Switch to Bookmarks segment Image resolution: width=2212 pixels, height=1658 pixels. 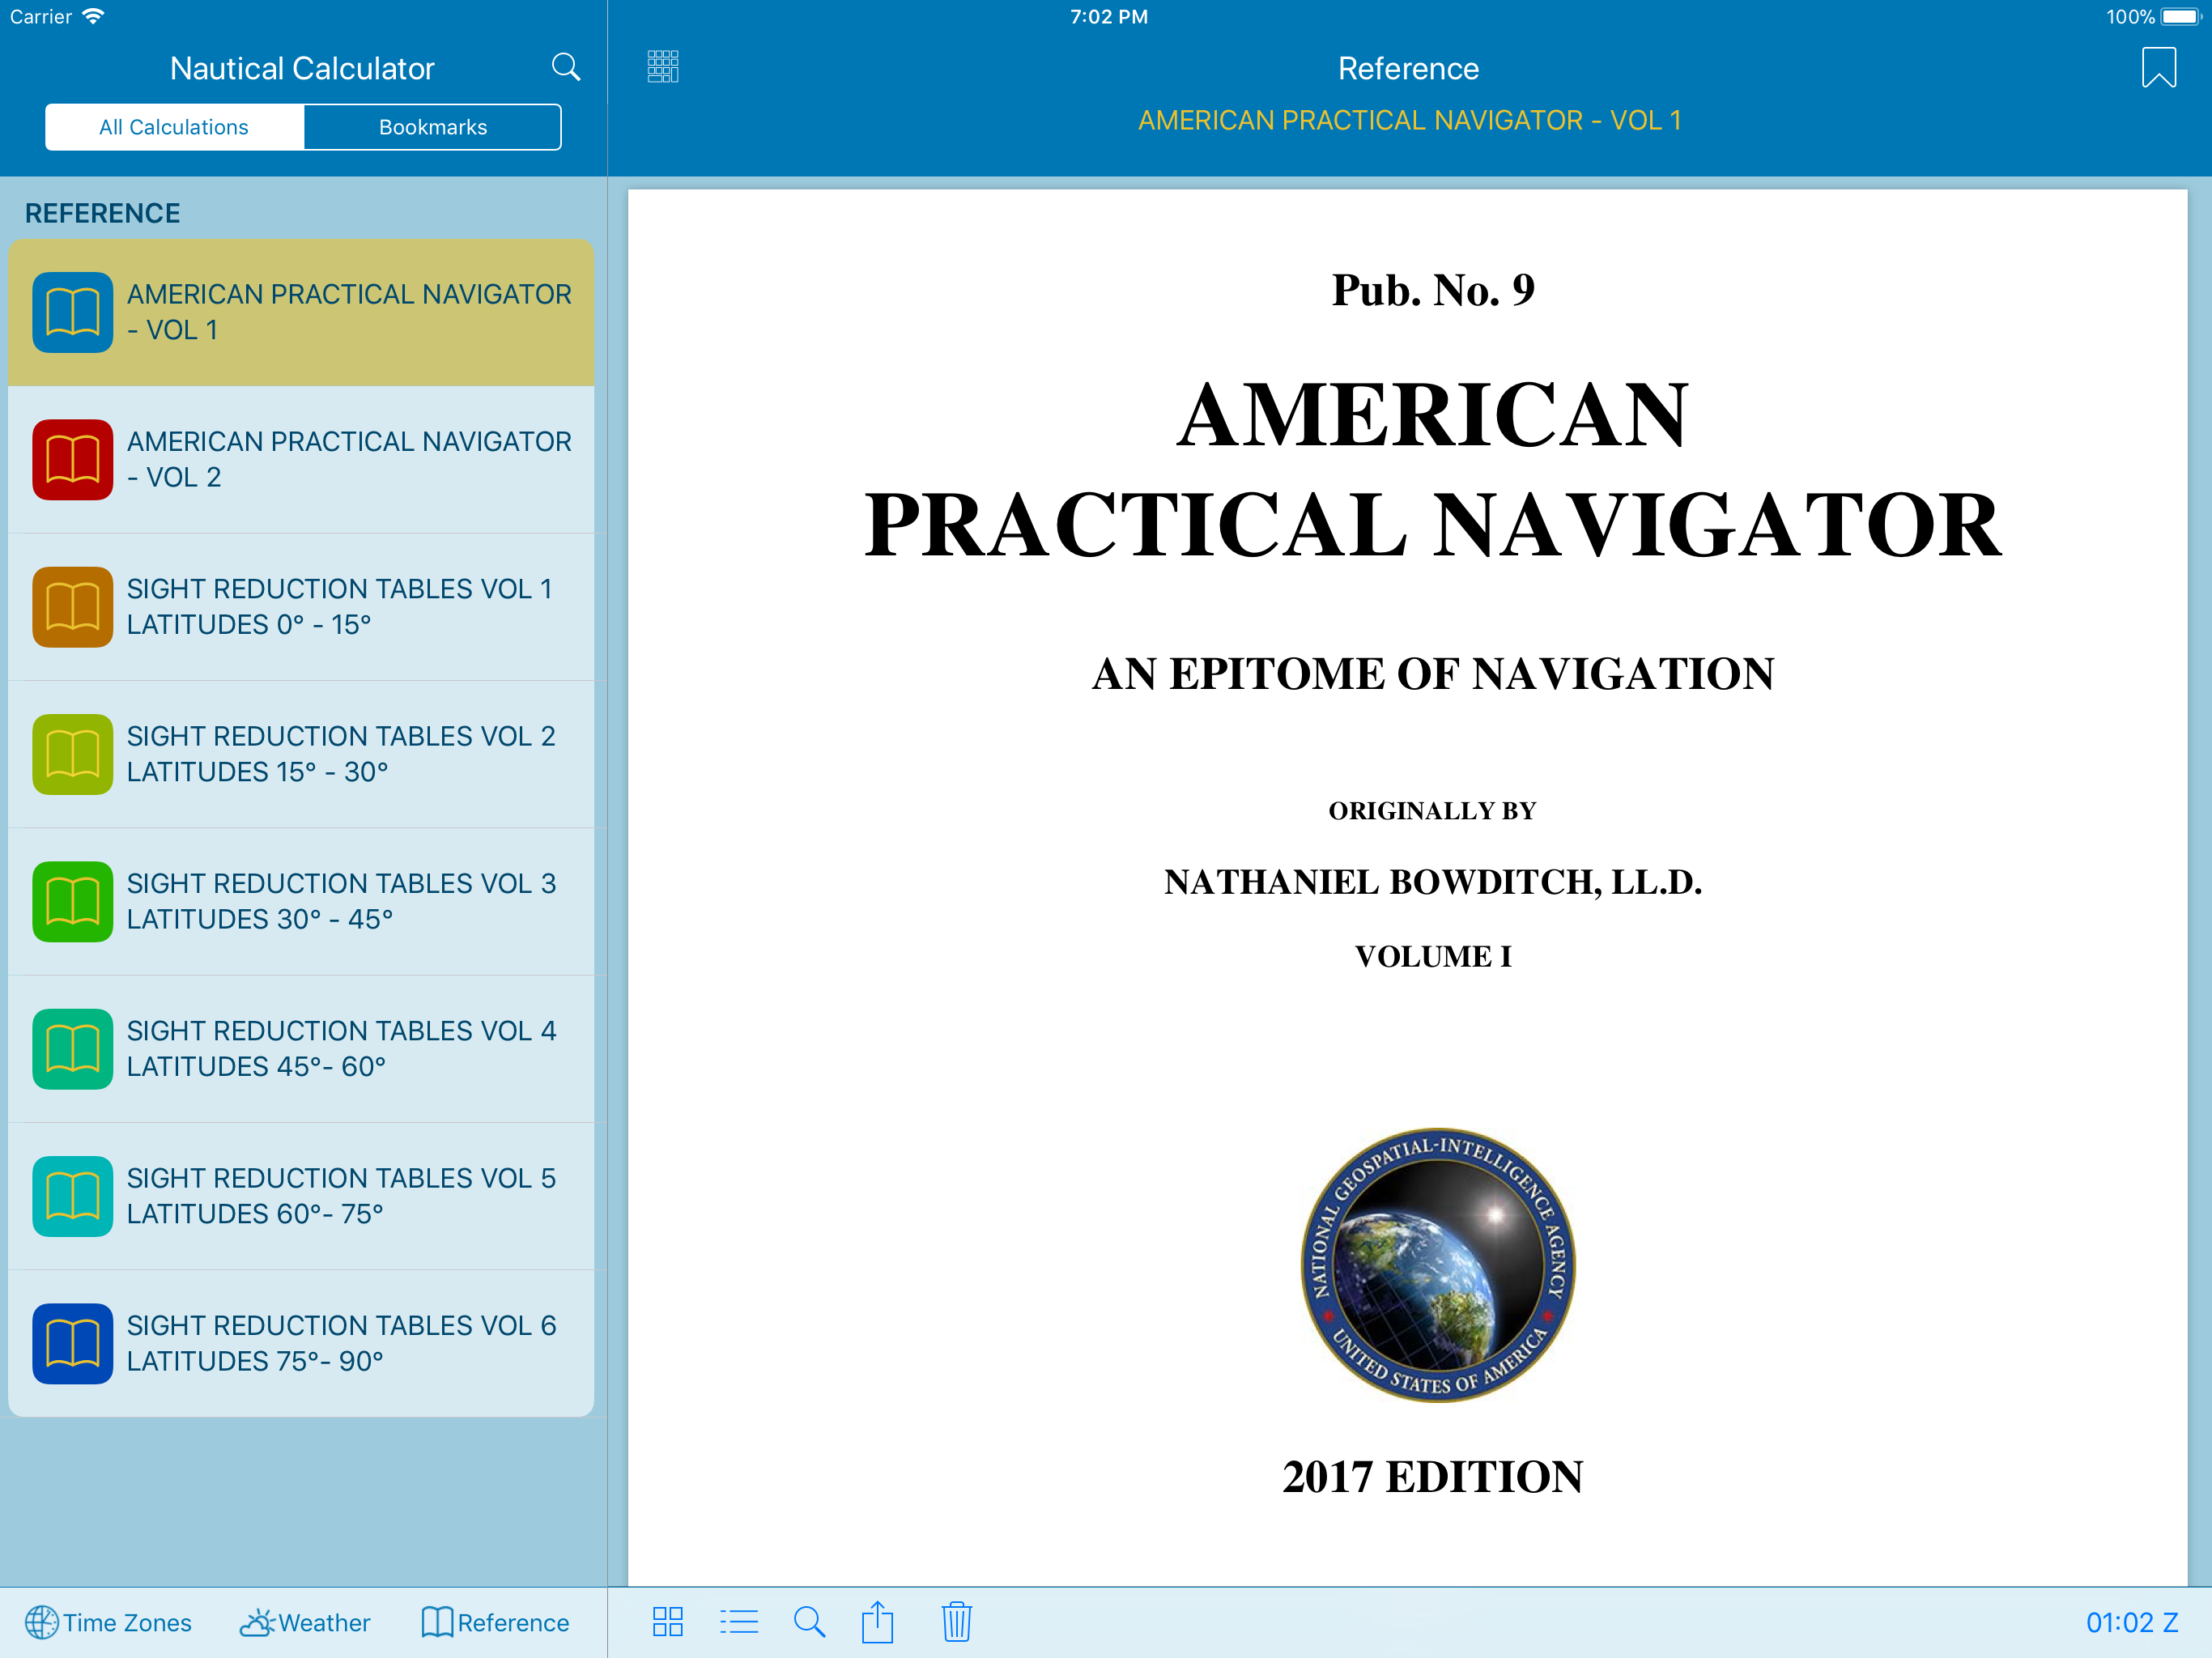point(432,127)
